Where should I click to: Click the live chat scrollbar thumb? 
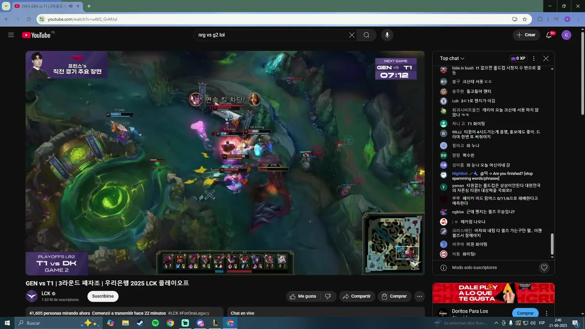point(552,244)
